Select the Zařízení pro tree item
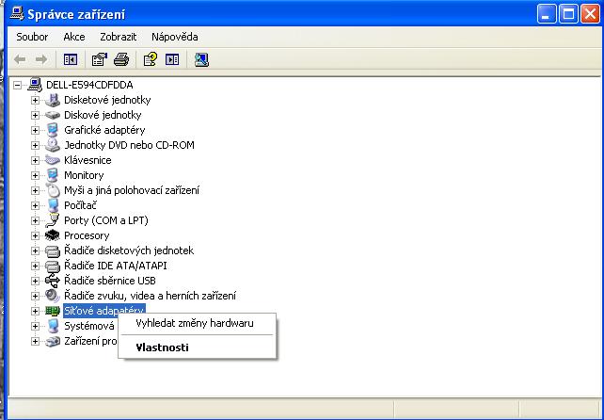This screenshot has height=420, width=604. [x=90, y=341]
